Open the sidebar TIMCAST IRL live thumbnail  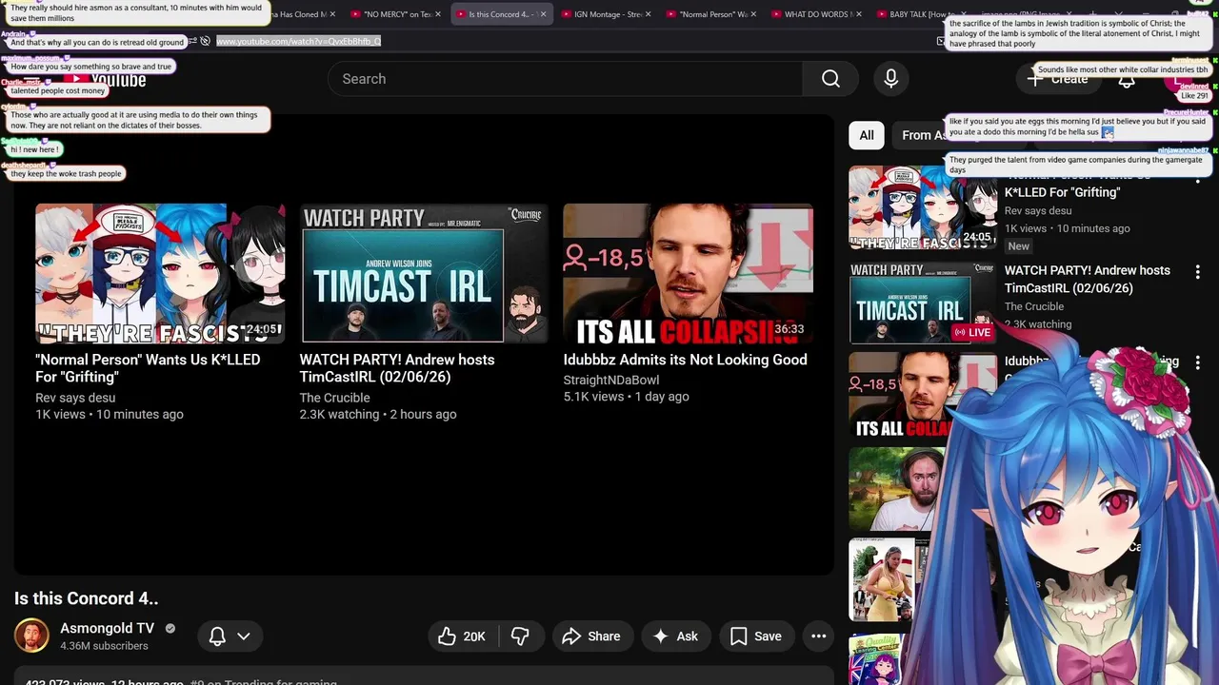point(923,303)
